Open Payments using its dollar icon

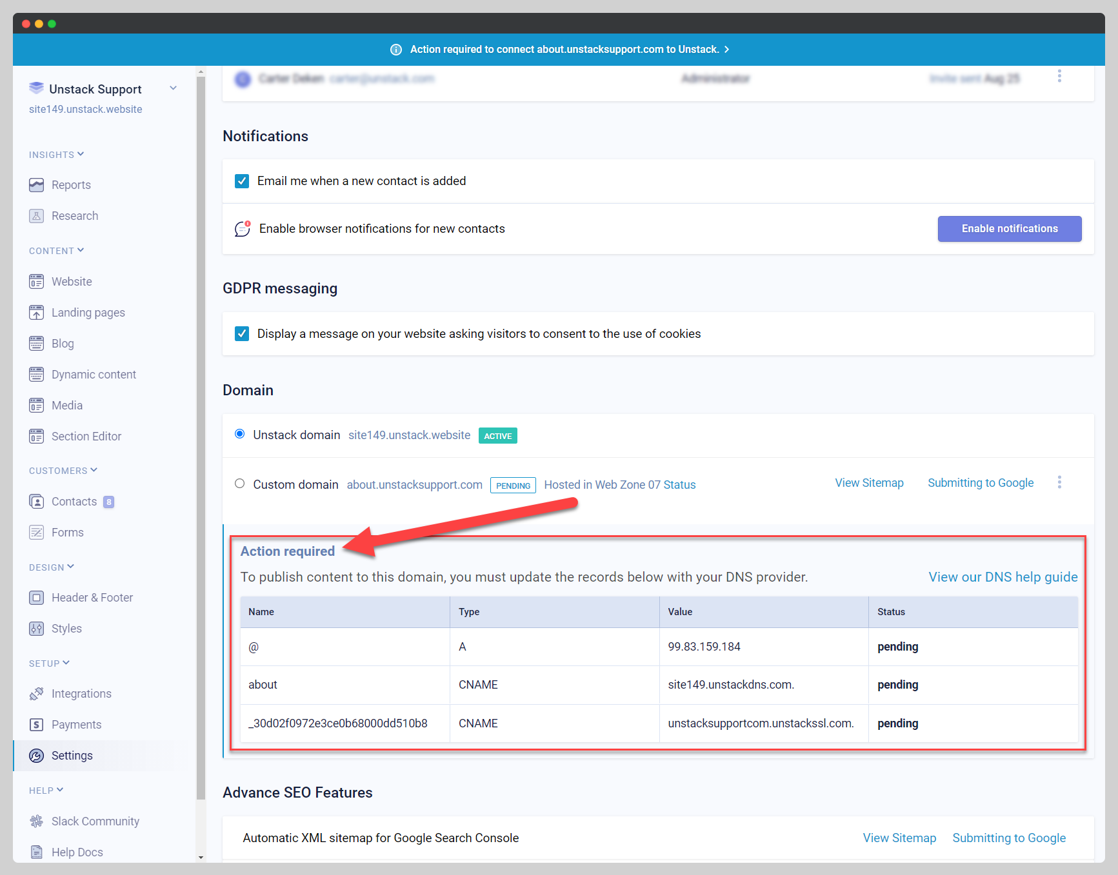point(36,725)
